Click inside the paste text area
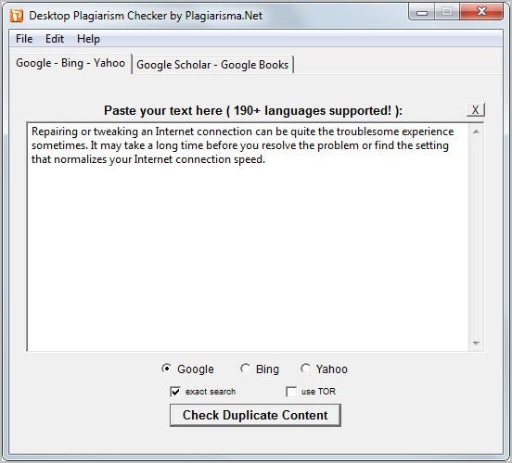The width and height of the screenshot is (512, 463). [x=248, y=237]
